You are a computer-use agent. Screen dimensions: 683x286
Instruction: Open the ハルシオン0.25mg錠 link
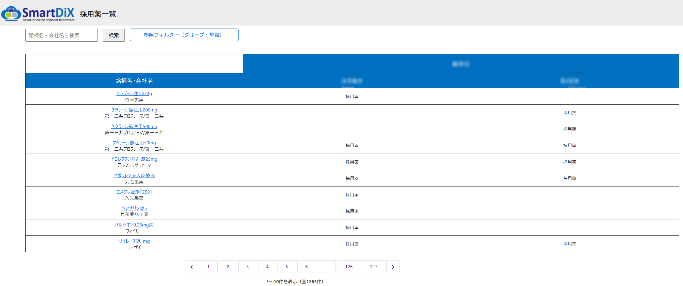(x=134, y=225)
